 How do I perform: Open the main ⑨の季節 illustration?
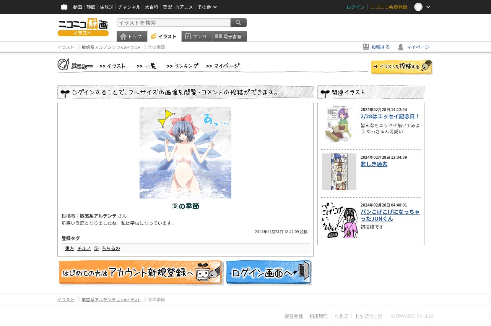(x=185, y=153)
